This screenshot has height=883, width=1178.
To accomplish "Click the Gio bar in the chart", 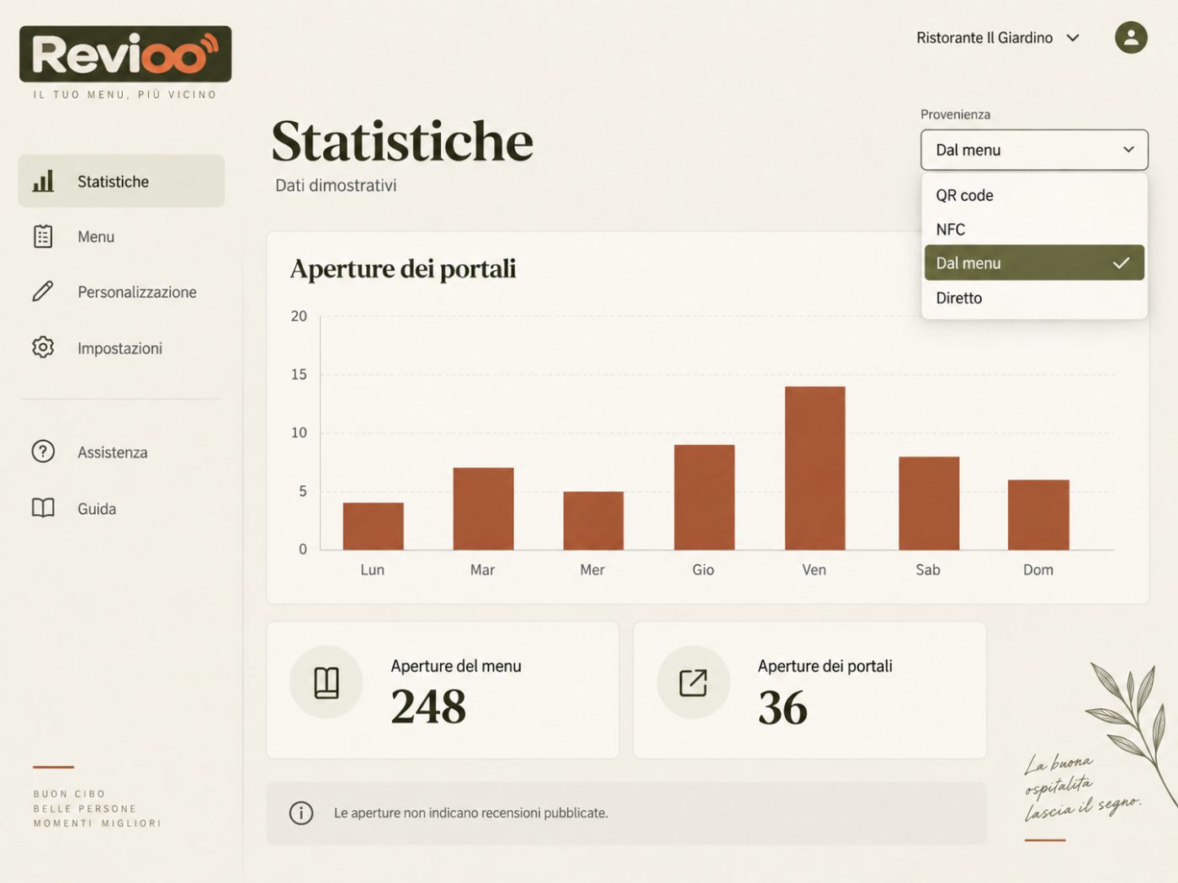I will click(704, 497).
